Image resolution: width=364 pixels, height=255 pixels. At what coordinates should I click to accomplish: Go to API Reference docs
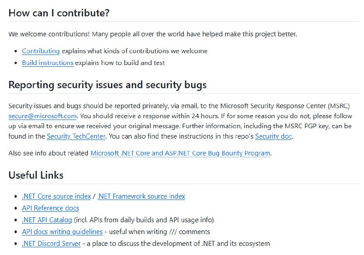coord(51,208)
